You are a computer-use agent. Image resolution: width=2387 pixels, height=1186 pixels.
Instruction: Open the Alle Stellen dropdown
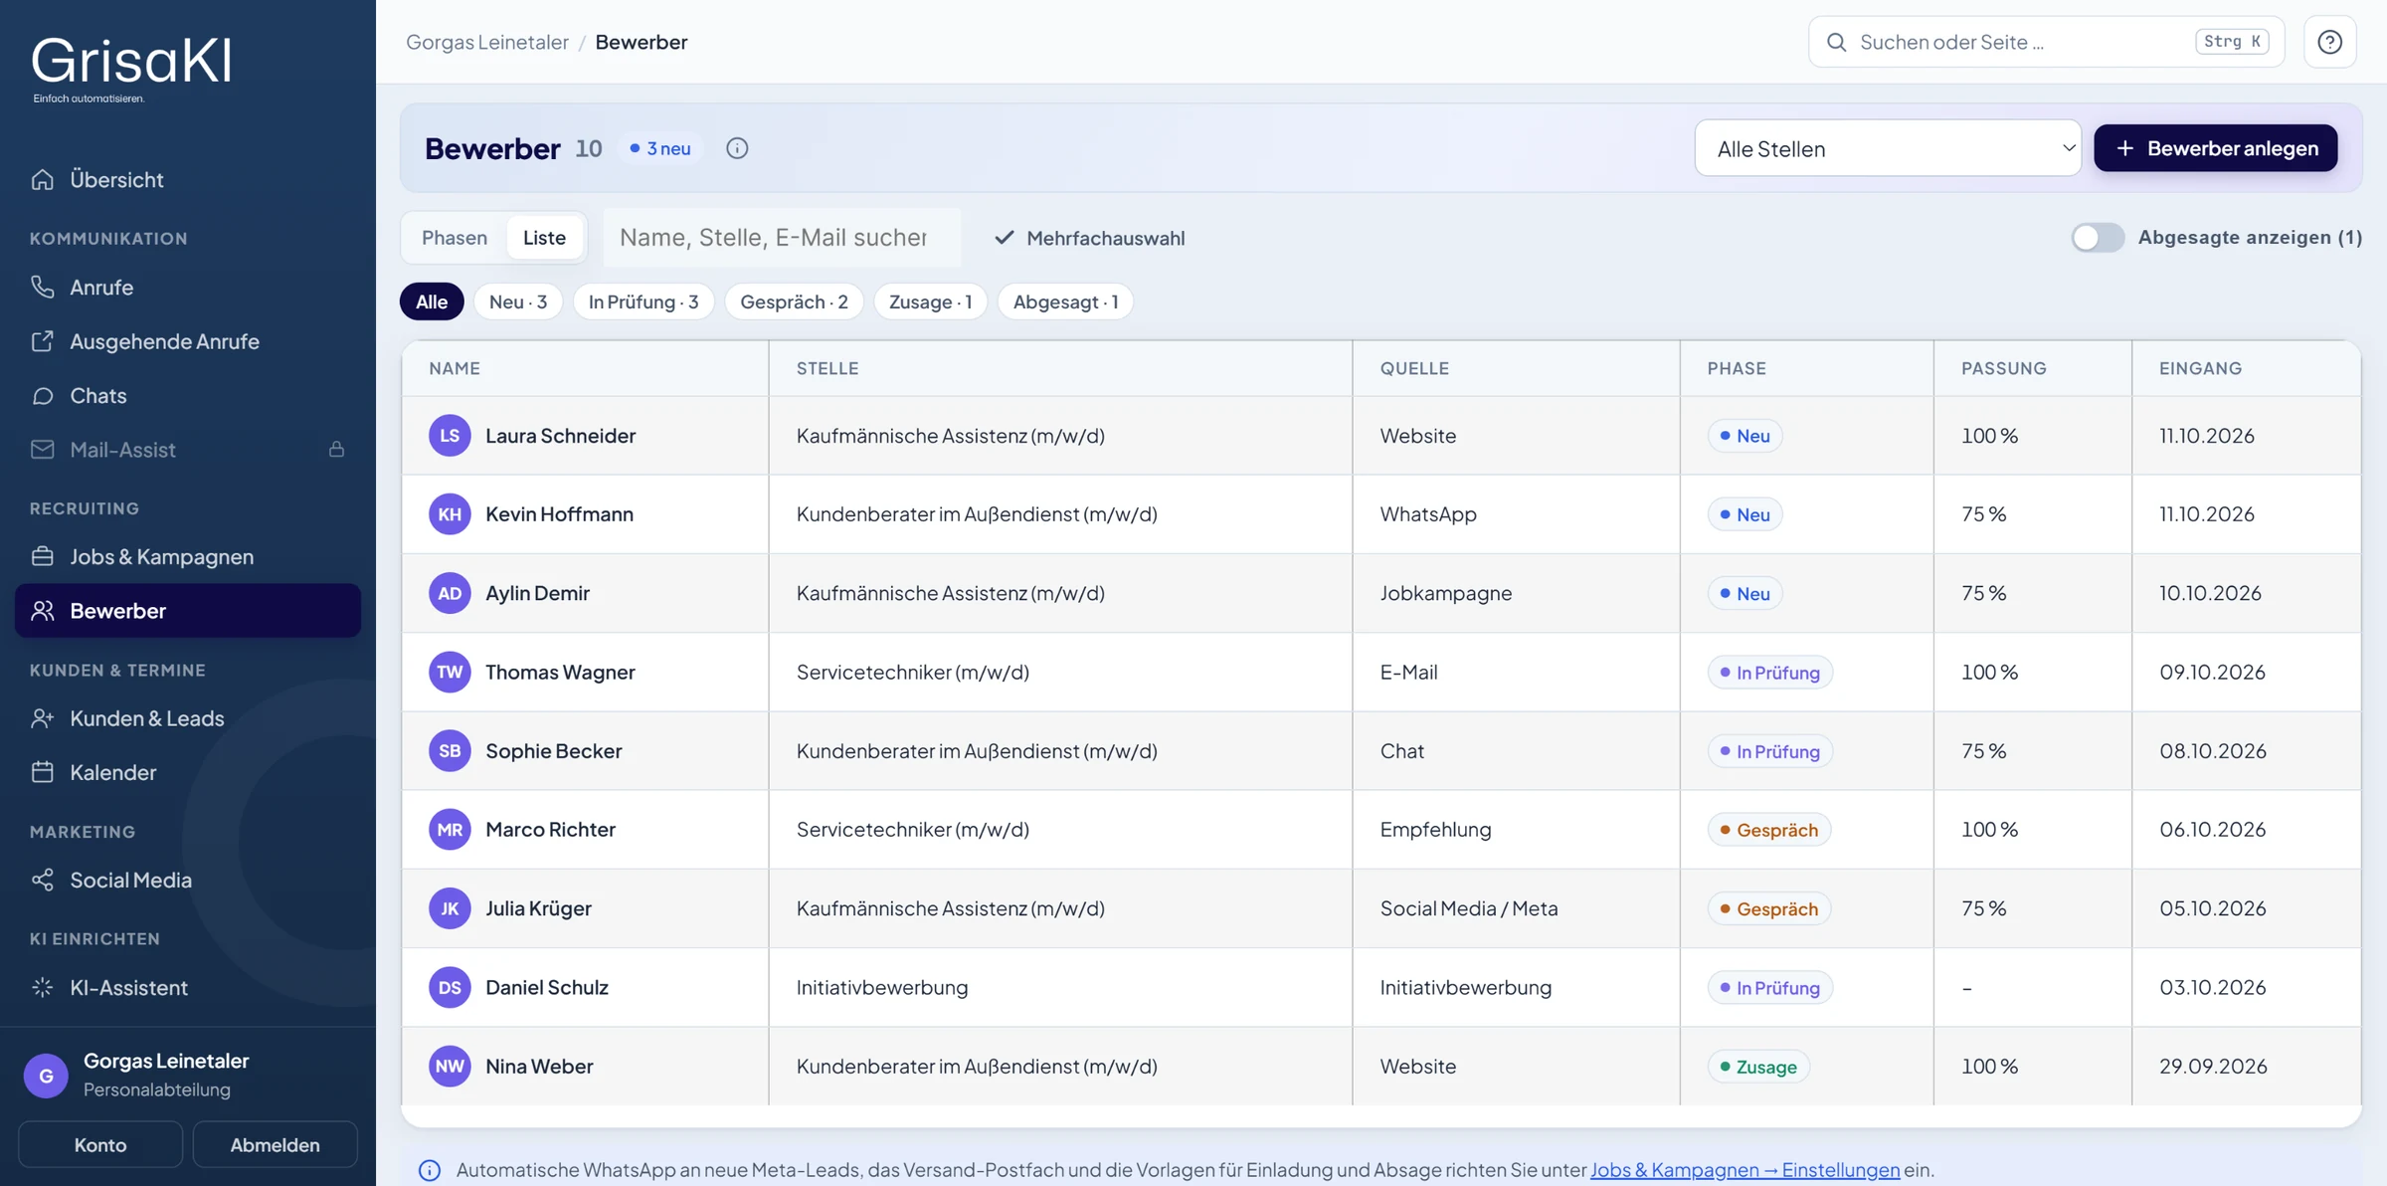click(1888, 148)
